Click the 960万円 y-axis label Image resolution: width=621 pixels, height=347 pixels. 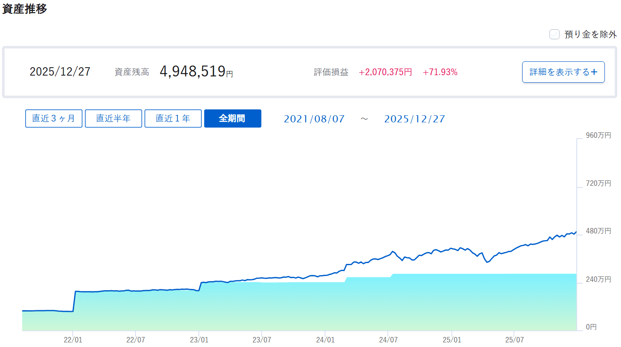[598, 135]
